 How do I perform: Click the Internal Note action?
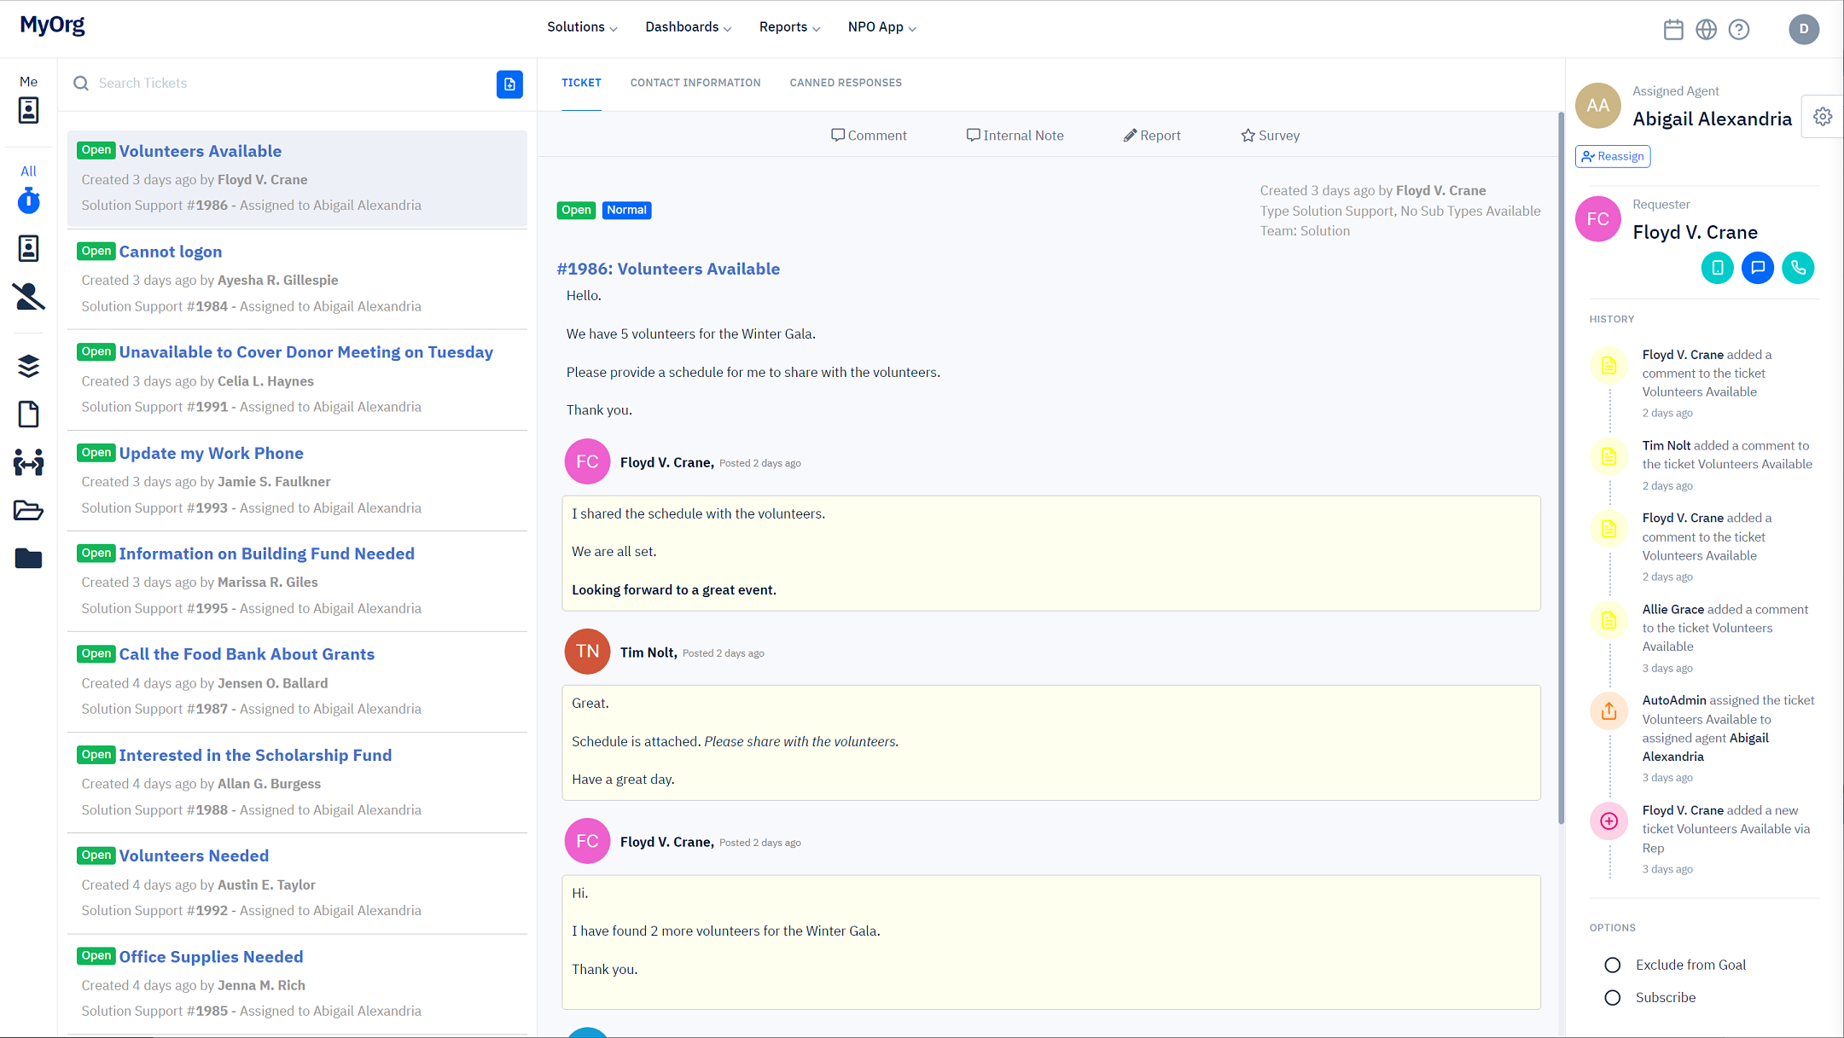(1015, 136)
